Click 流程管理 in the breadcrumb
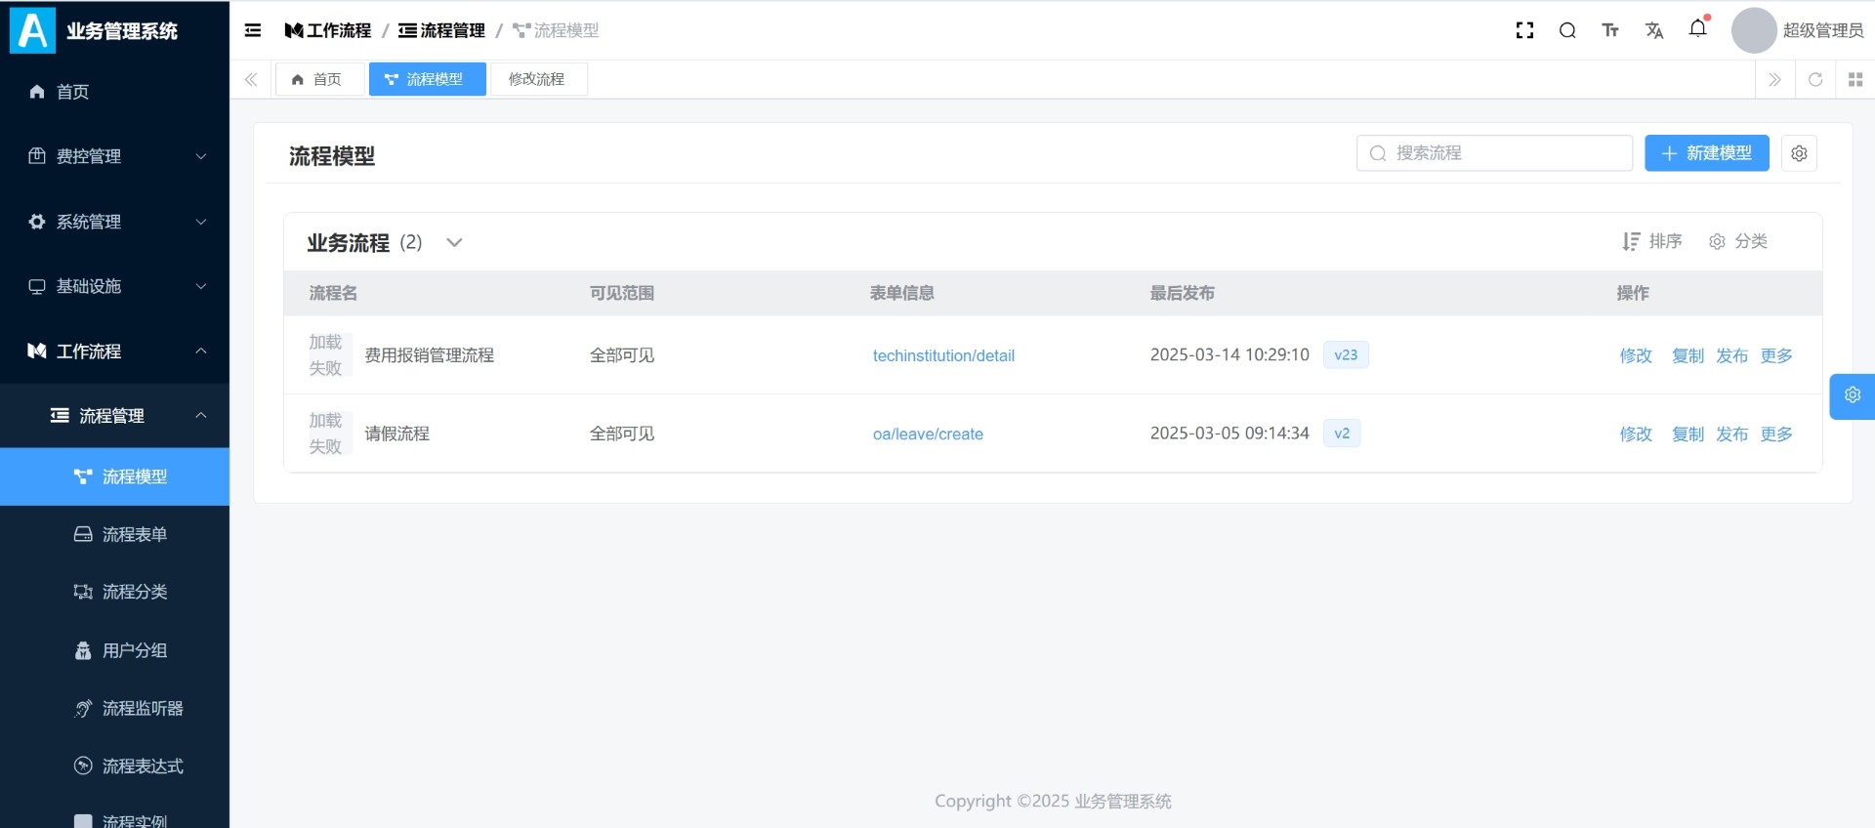The width and height of the screenshot is (1875, 828). [x=442, y=30]
